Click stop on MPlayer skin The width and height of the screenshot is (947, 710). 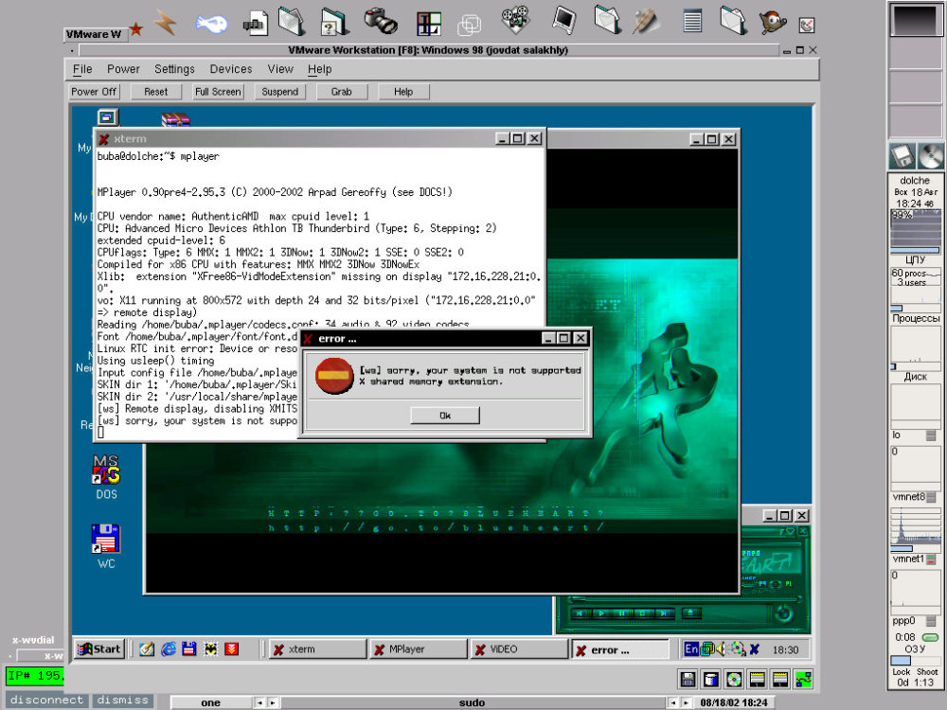pos(643,613)
